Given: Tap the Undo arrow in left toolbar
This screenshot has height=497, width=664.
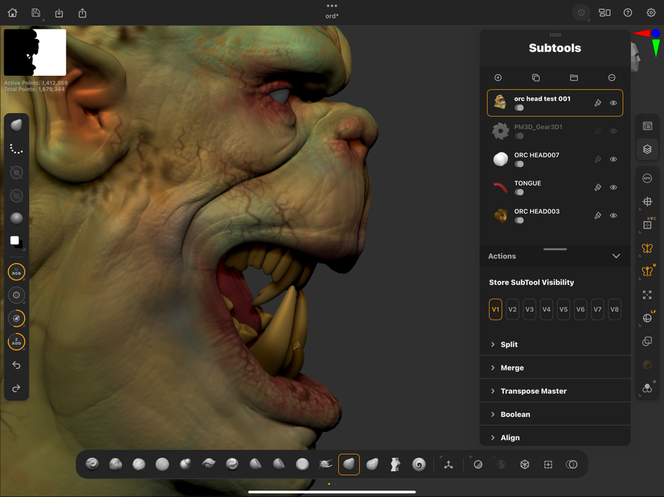Looking at the screenshot, I should click(x=16, y=364).
